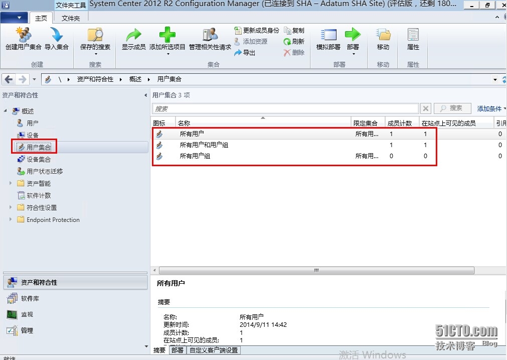Expand the Endpoint Protection folder node

[x=11, y=219]
